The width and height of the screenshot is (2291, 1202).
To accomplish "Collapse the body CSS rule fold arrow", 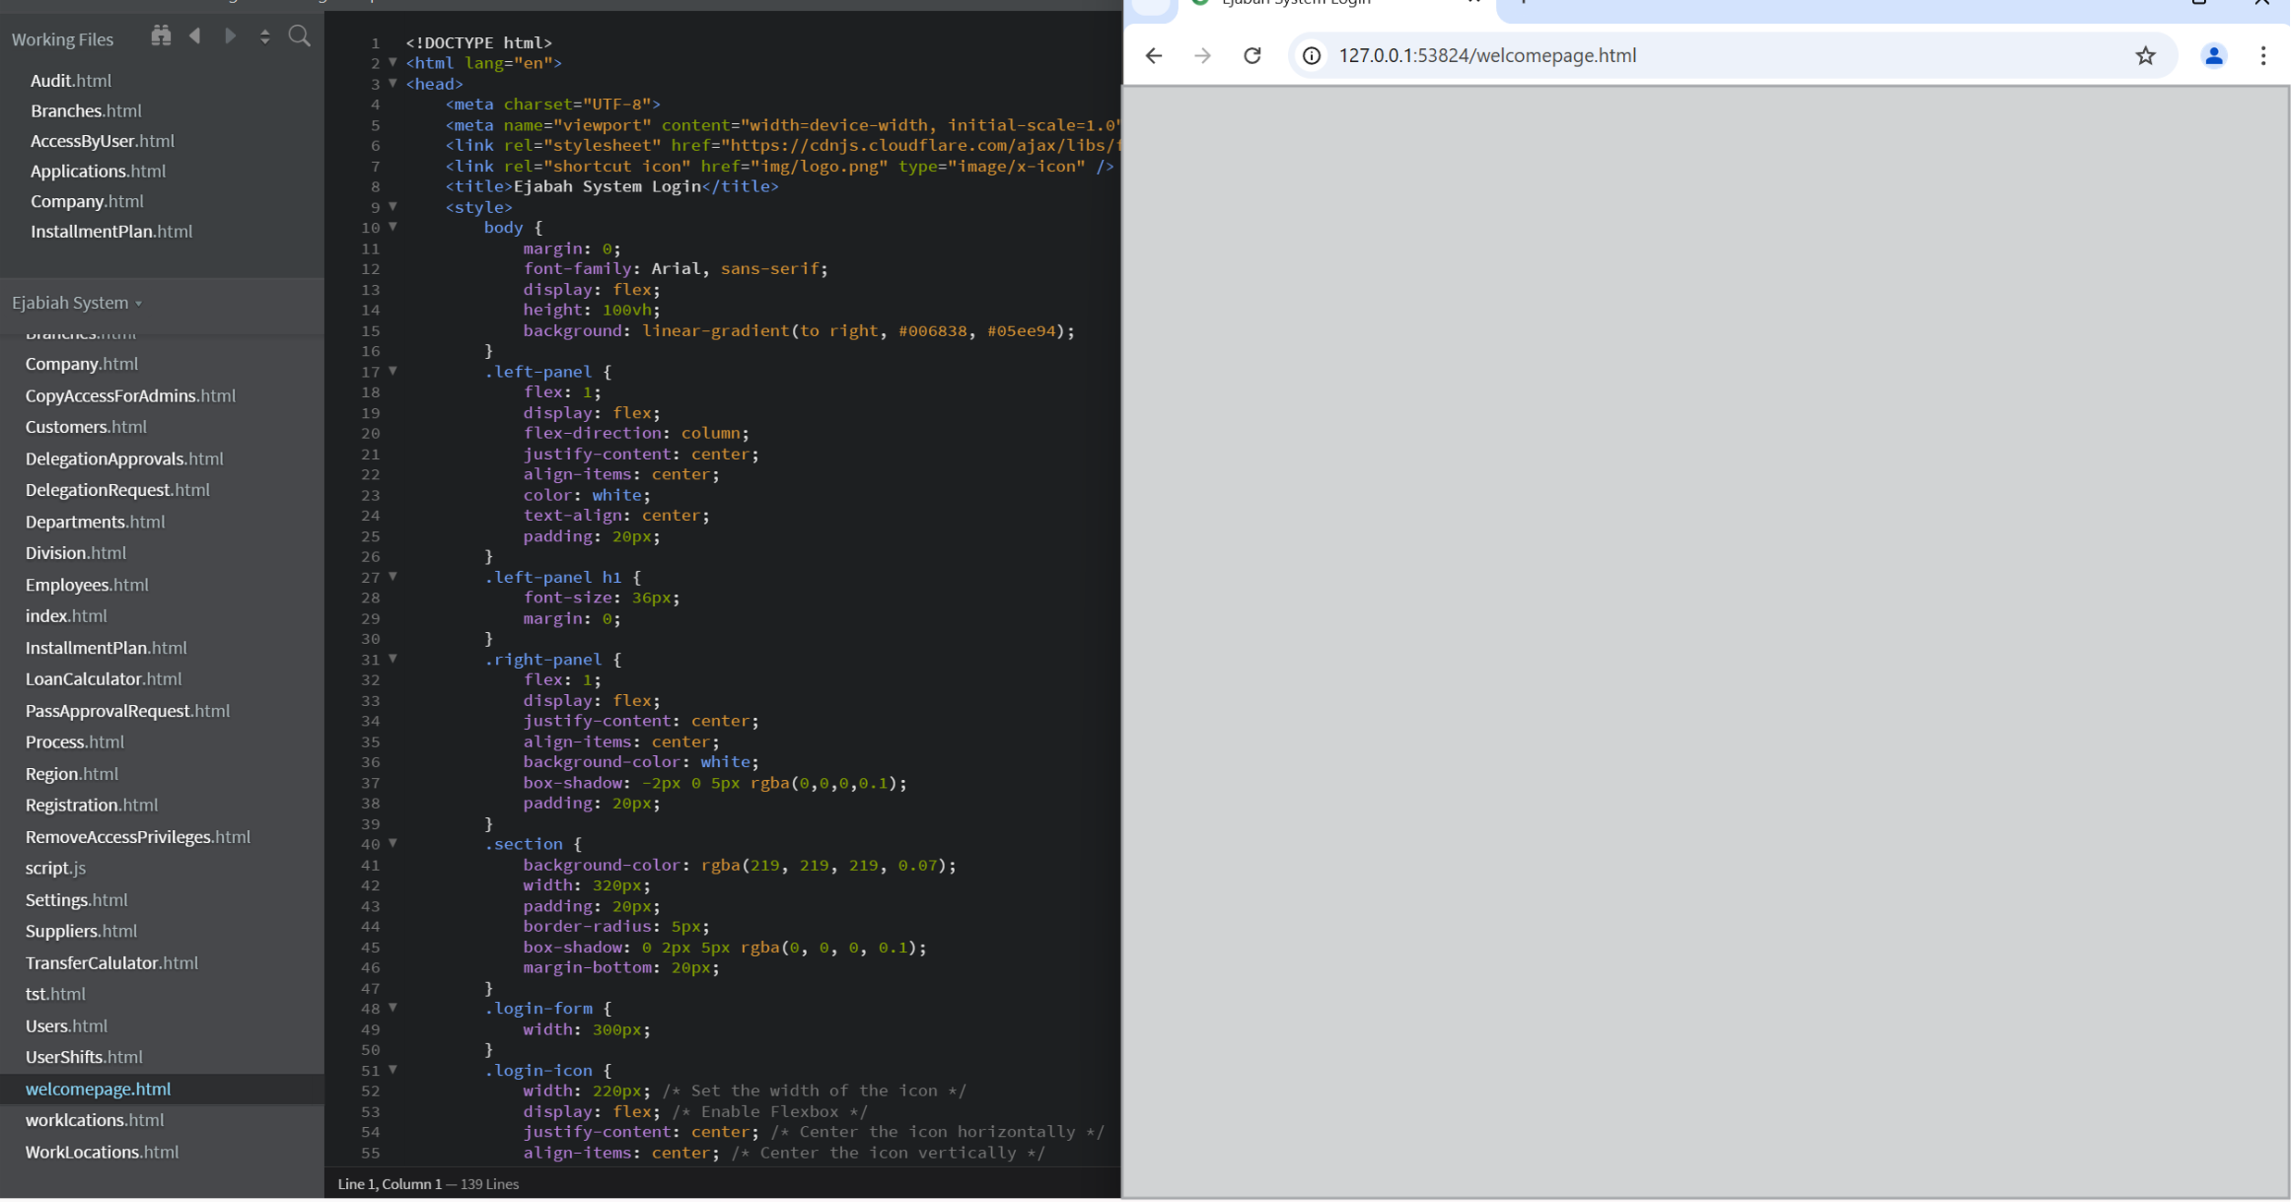I will (x=393, y=227).
